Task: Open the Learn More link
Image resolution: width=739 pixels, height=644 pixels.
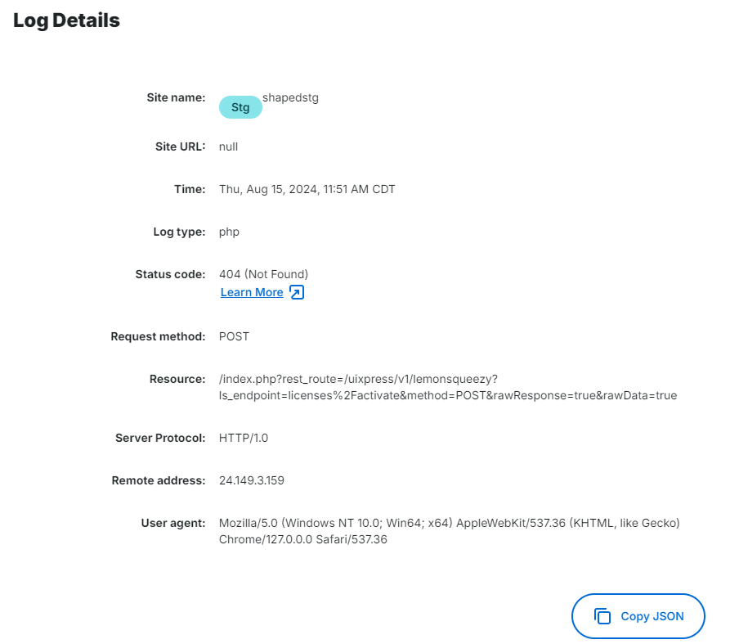Action: (x=252, y=292)
